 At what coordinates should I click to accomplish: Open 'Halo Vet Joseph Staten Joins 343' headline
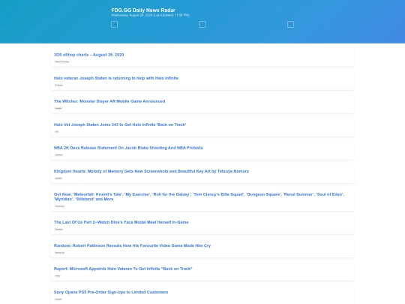coord(120,125)
